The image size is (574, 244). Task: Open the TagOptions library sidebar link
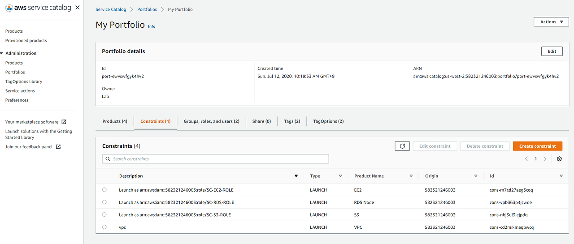24,81
